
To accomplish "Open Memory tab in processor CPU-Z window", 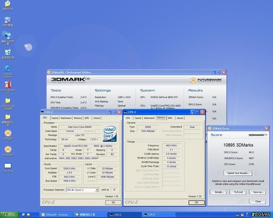I will point(78,118).
